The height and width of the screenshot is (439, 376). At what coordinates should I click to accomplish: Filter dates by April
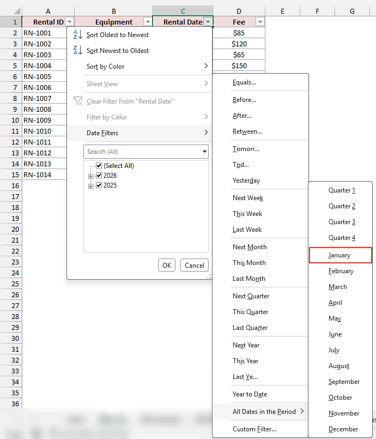pos(341,302)
